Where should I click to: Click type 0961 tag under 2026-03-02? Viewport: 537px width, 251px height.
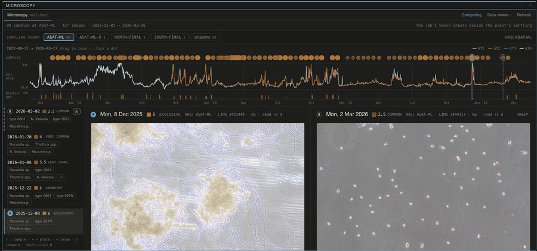[17, 119]
